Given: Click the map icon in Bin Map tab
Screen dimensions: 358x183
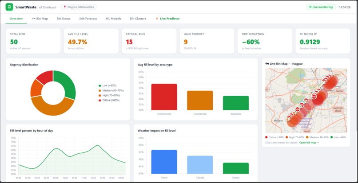Looking at the screenshot, I should (34, 19).
